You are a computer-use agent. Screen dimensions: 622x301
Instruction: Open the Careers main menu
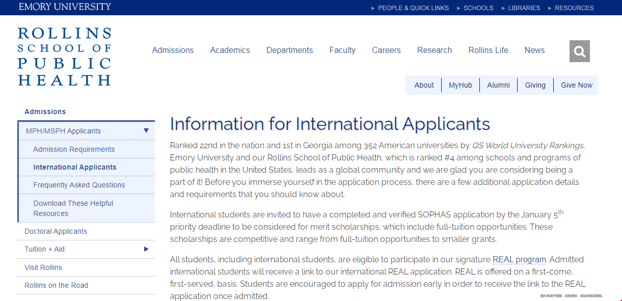[386, 50]
